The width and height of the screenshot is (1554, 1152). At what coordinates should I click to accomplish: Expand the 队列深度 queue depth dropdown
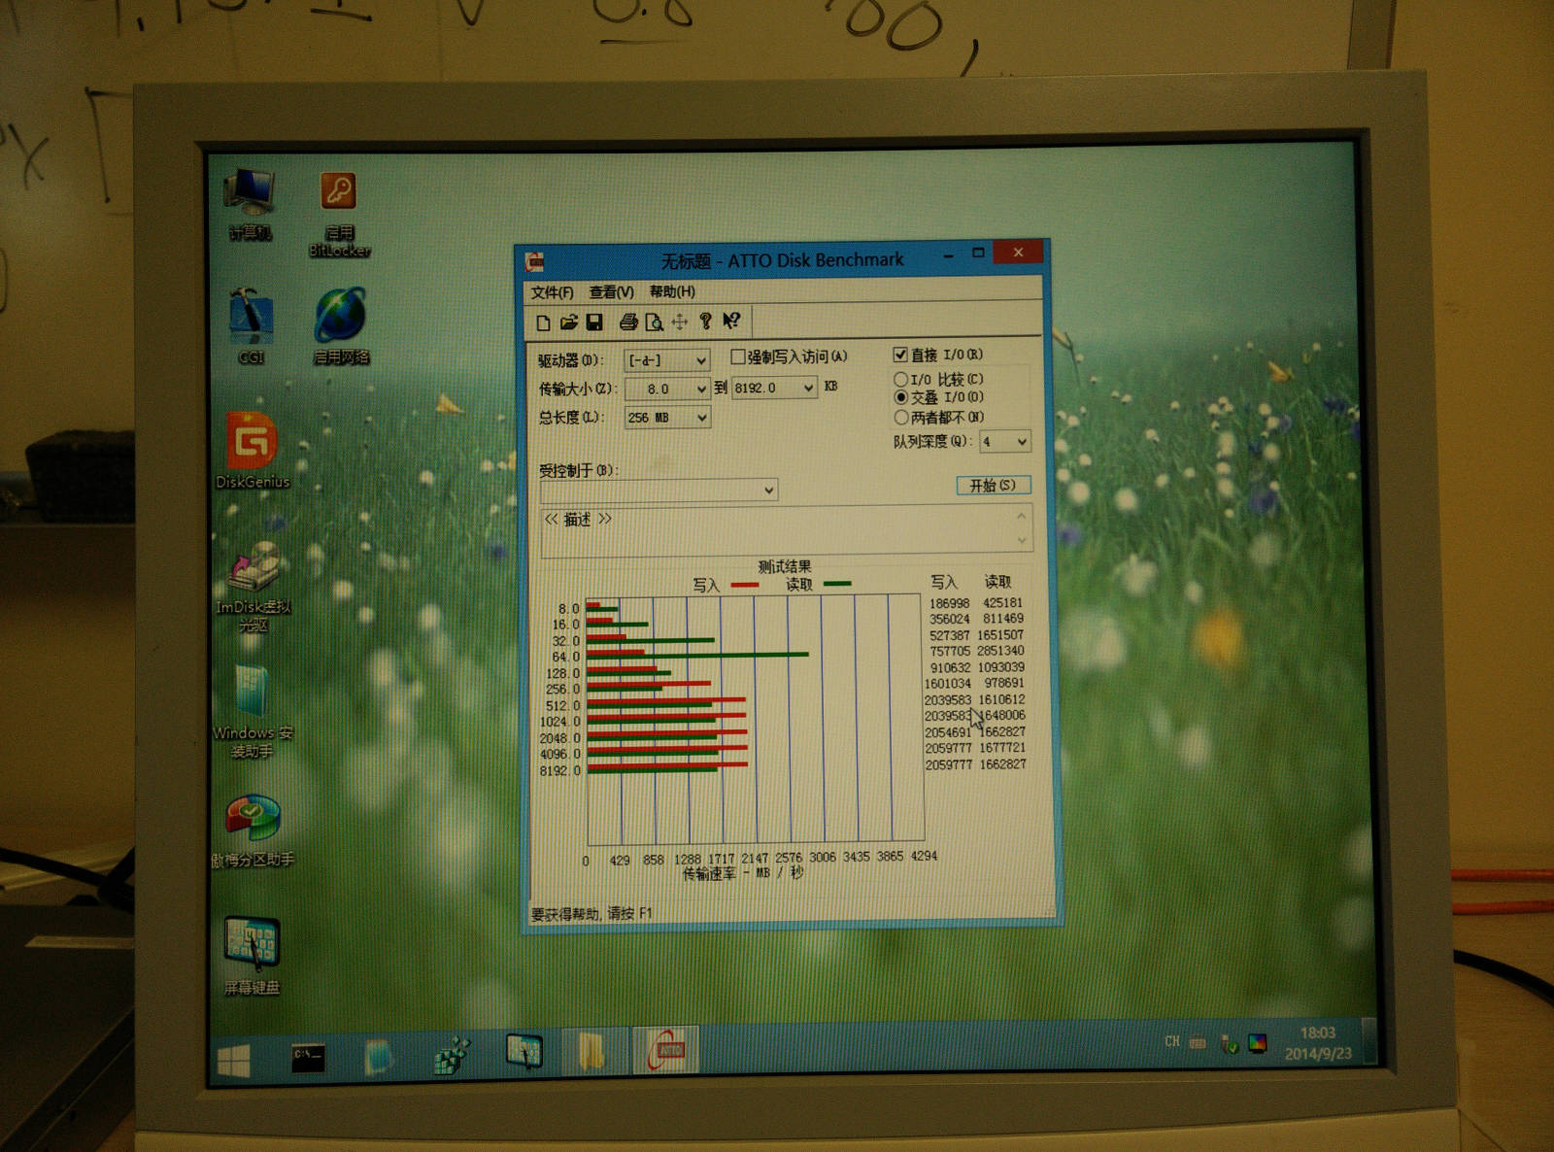pos(1022,442)
